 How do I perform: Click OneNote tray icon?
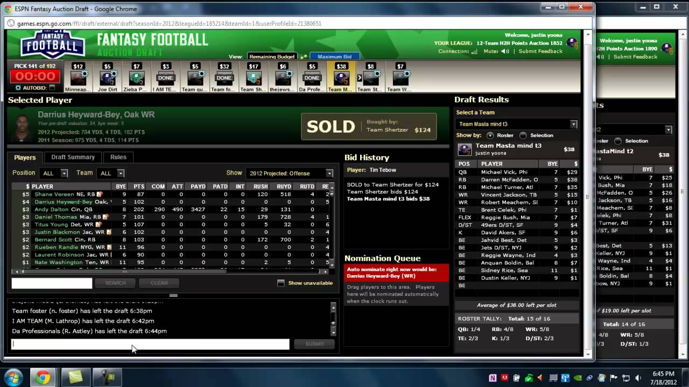coord(493,378)
